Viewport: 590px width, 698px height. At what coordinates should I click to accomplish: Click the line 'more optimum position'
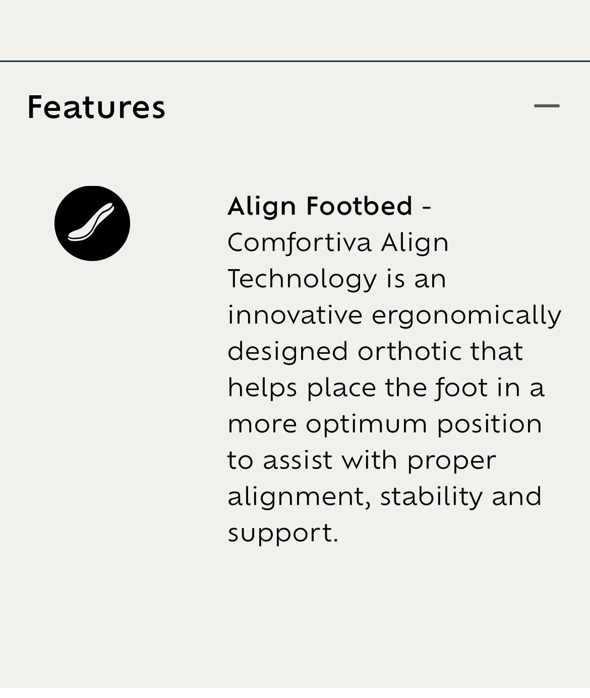click(x=385, y=424)
